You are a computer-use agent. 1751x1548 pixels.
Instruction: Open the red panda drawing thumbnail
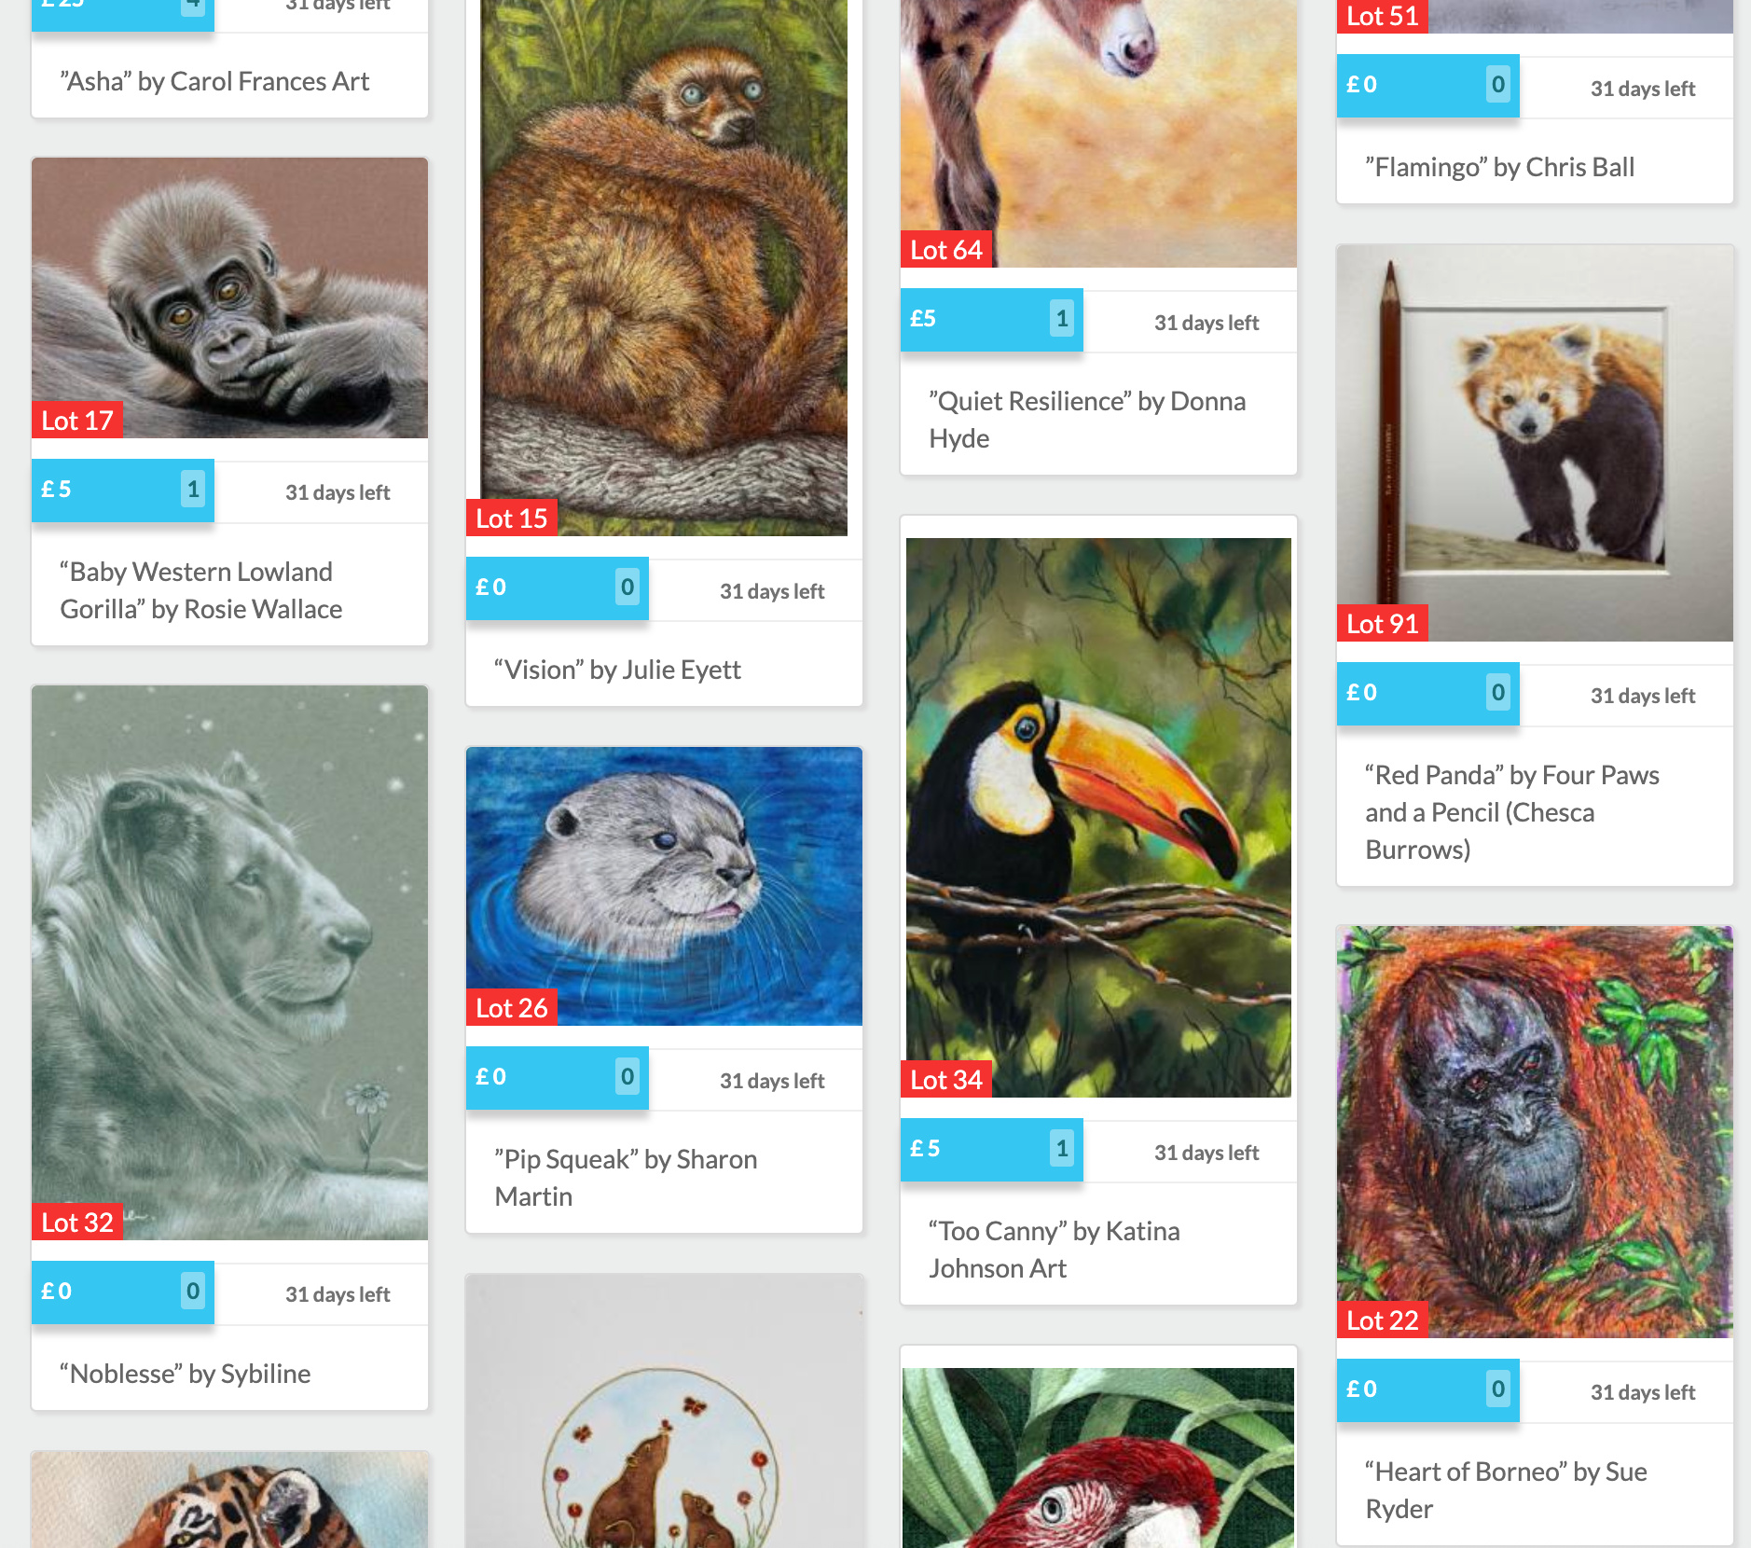tap(1535, 443)
